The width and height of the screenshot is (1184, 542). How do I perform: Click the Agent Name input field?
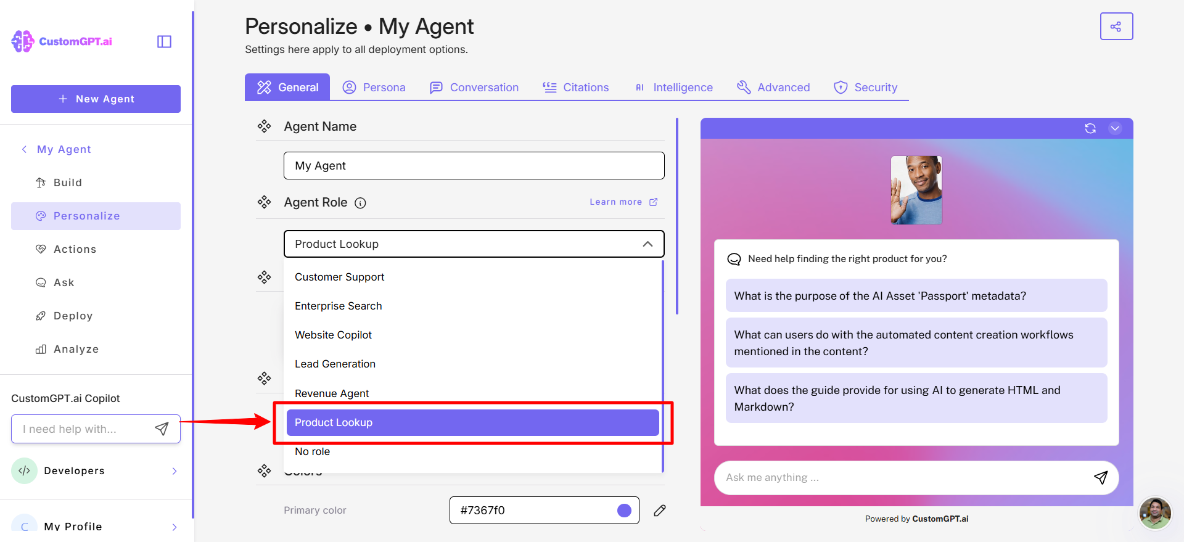474,165
